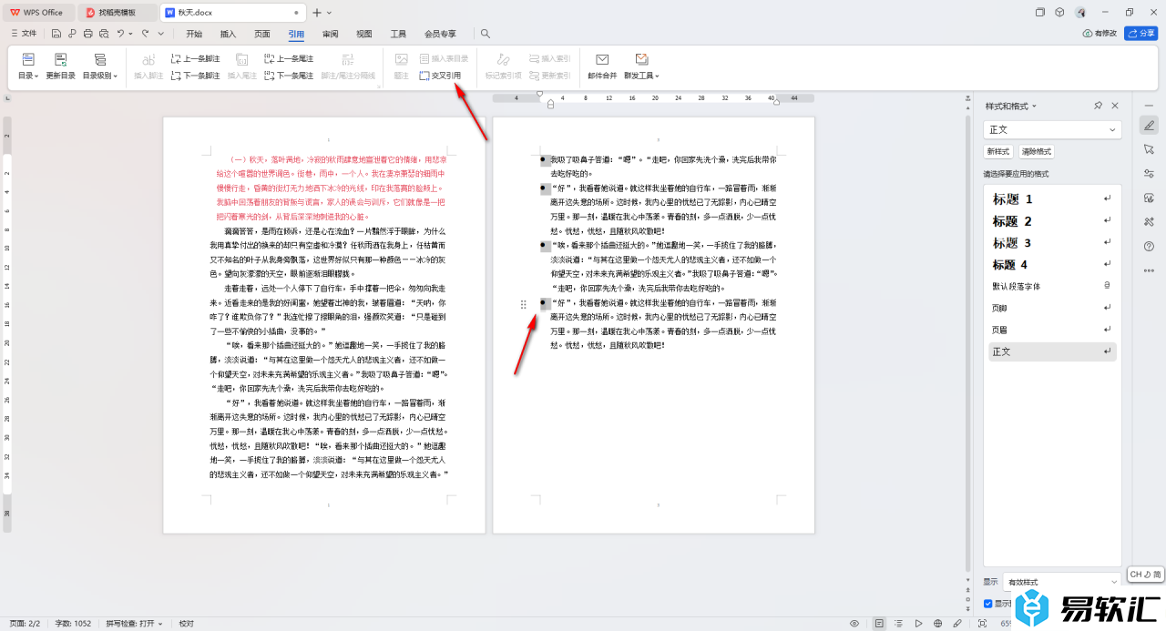Click the full screen icon in status bar
1166x631 pixels.
tap(981, 624)
